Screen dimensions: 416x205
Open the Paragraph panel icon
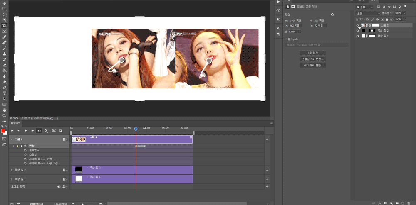click(x=278, y=34)
